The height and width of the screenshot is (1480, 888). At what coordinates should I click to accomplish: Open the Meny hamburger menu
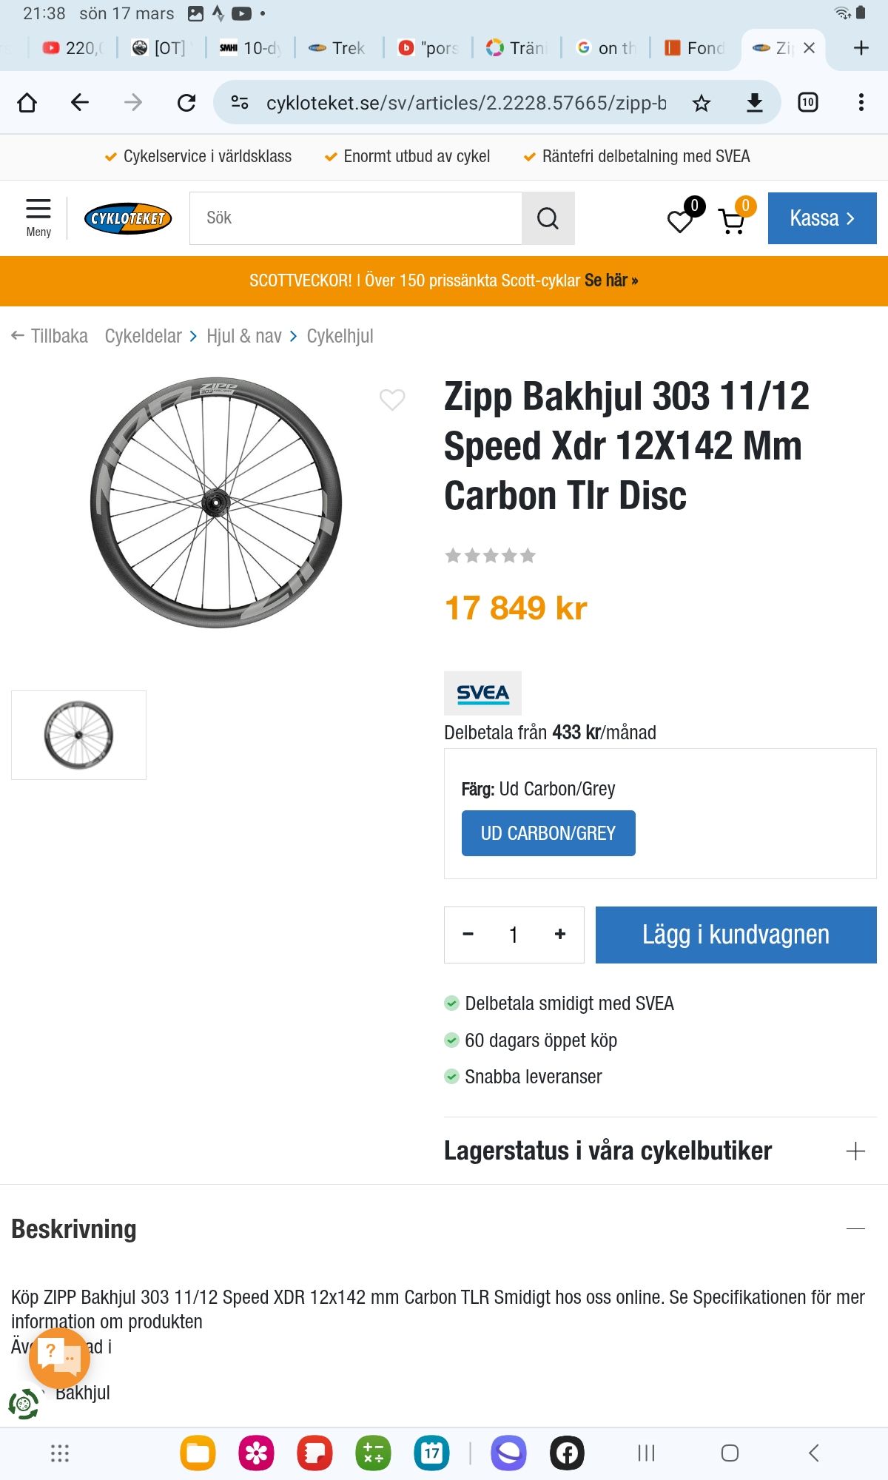38,218
